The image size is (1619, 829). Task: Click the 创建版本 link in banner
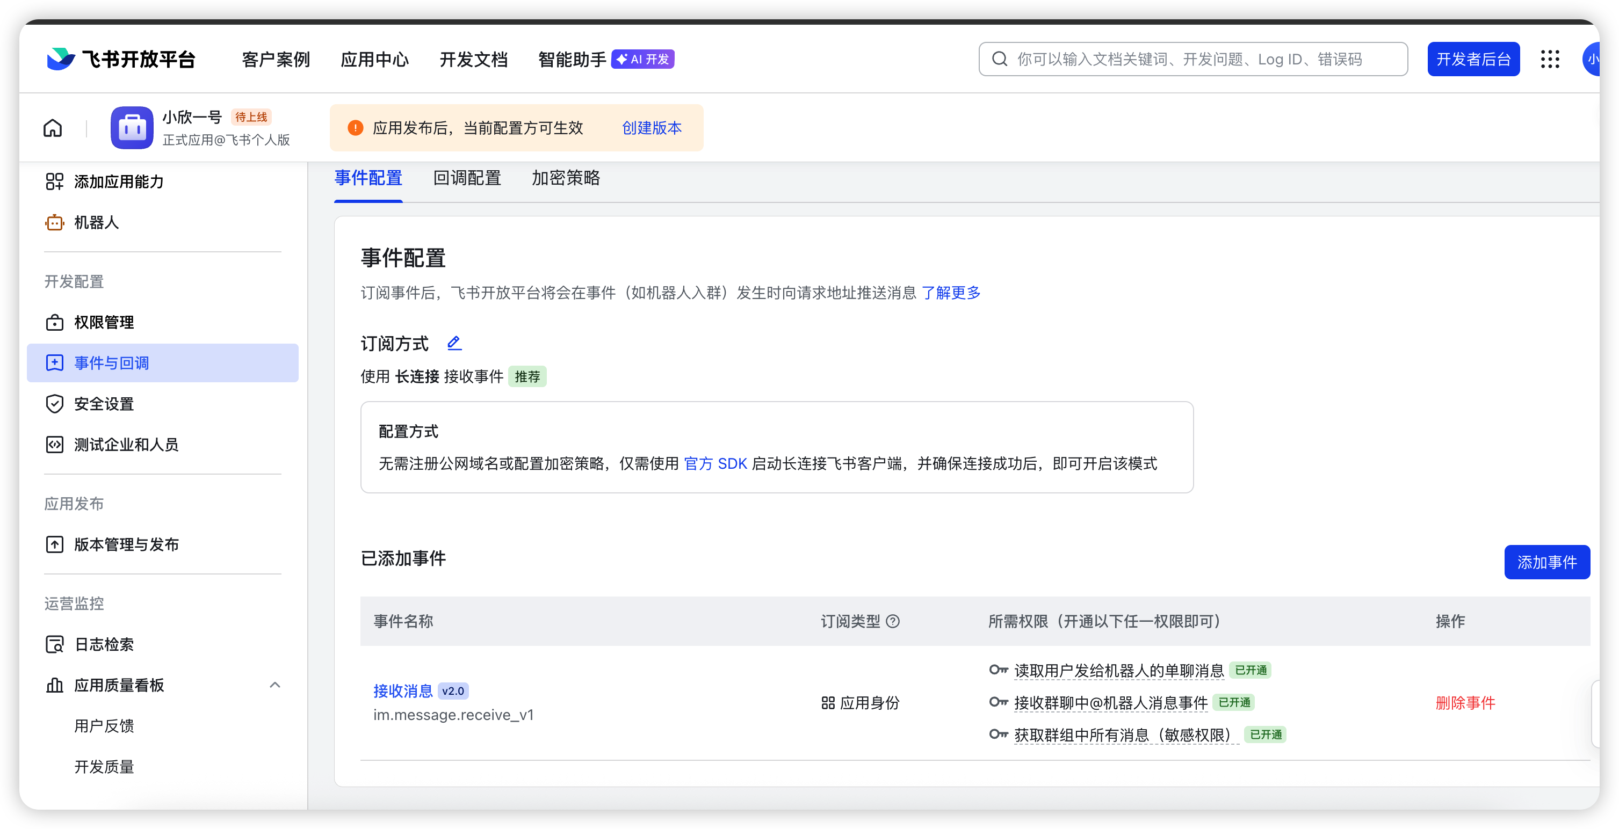click(652, 128)
